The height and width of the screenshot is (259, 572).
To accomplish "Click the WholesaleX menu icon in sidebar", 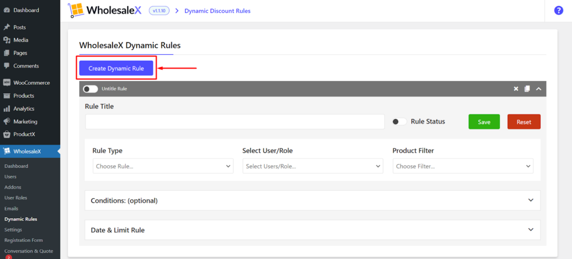I will 7,151.
